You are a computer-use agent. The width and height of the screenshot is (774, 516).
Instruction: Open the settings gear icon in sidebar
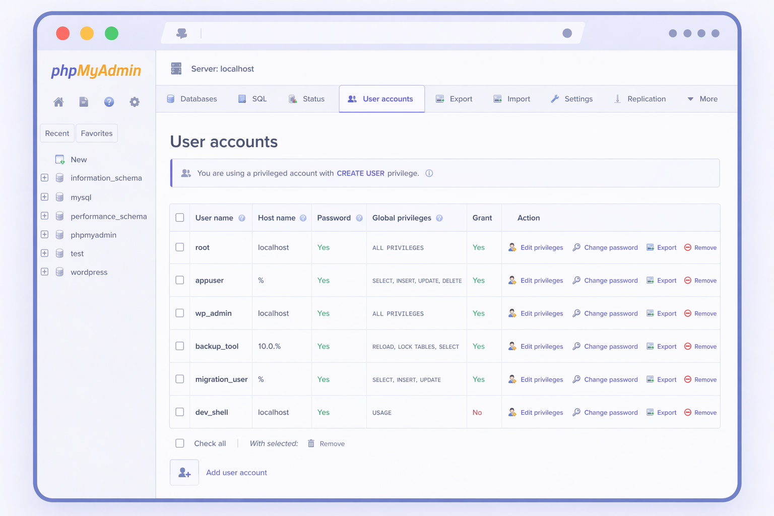coord(135,102)
